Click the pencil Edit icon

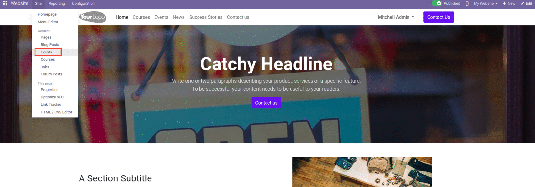pyautogui.click(x=523, y=3)
